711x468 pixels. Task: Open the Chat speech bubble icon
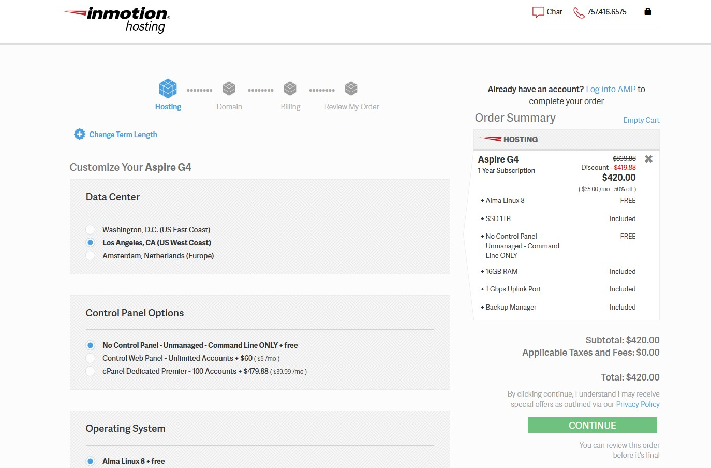pos(538,12)
